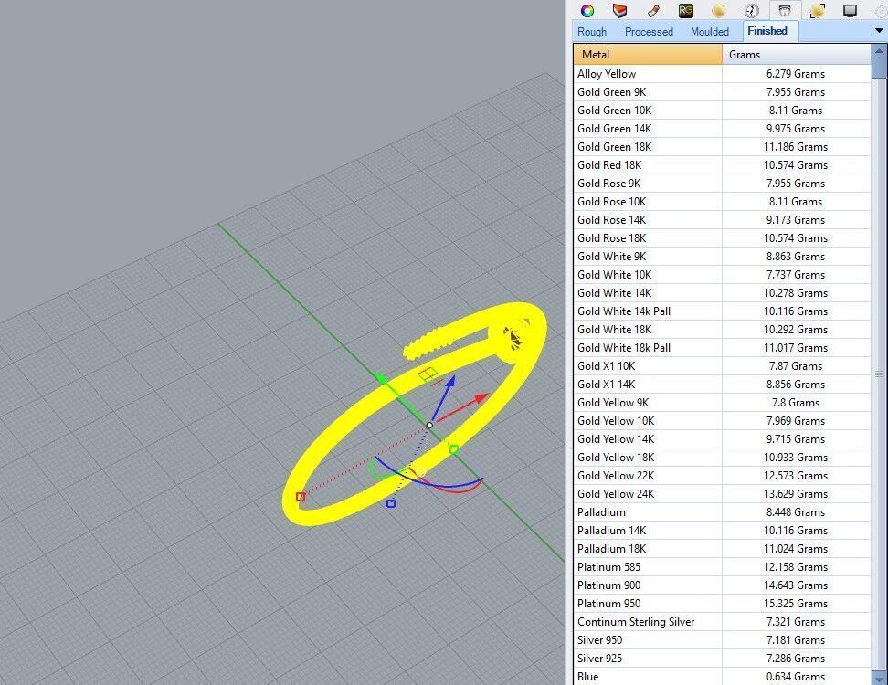Select the Gold Yellow 22K row
This screenshot has width=888, height=685.
722,476
